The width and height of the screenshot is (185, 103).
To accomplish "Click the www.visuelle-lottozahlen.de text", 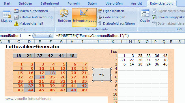I will pos(29,99).
